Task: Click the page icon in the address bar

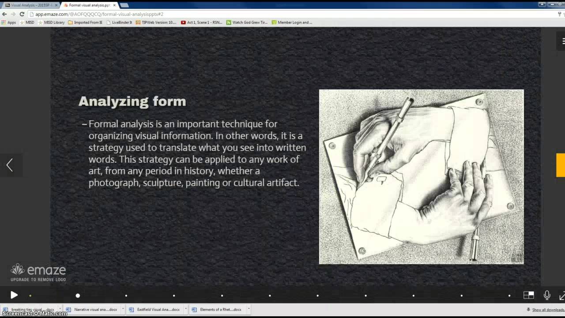Action: pos(32,14)
